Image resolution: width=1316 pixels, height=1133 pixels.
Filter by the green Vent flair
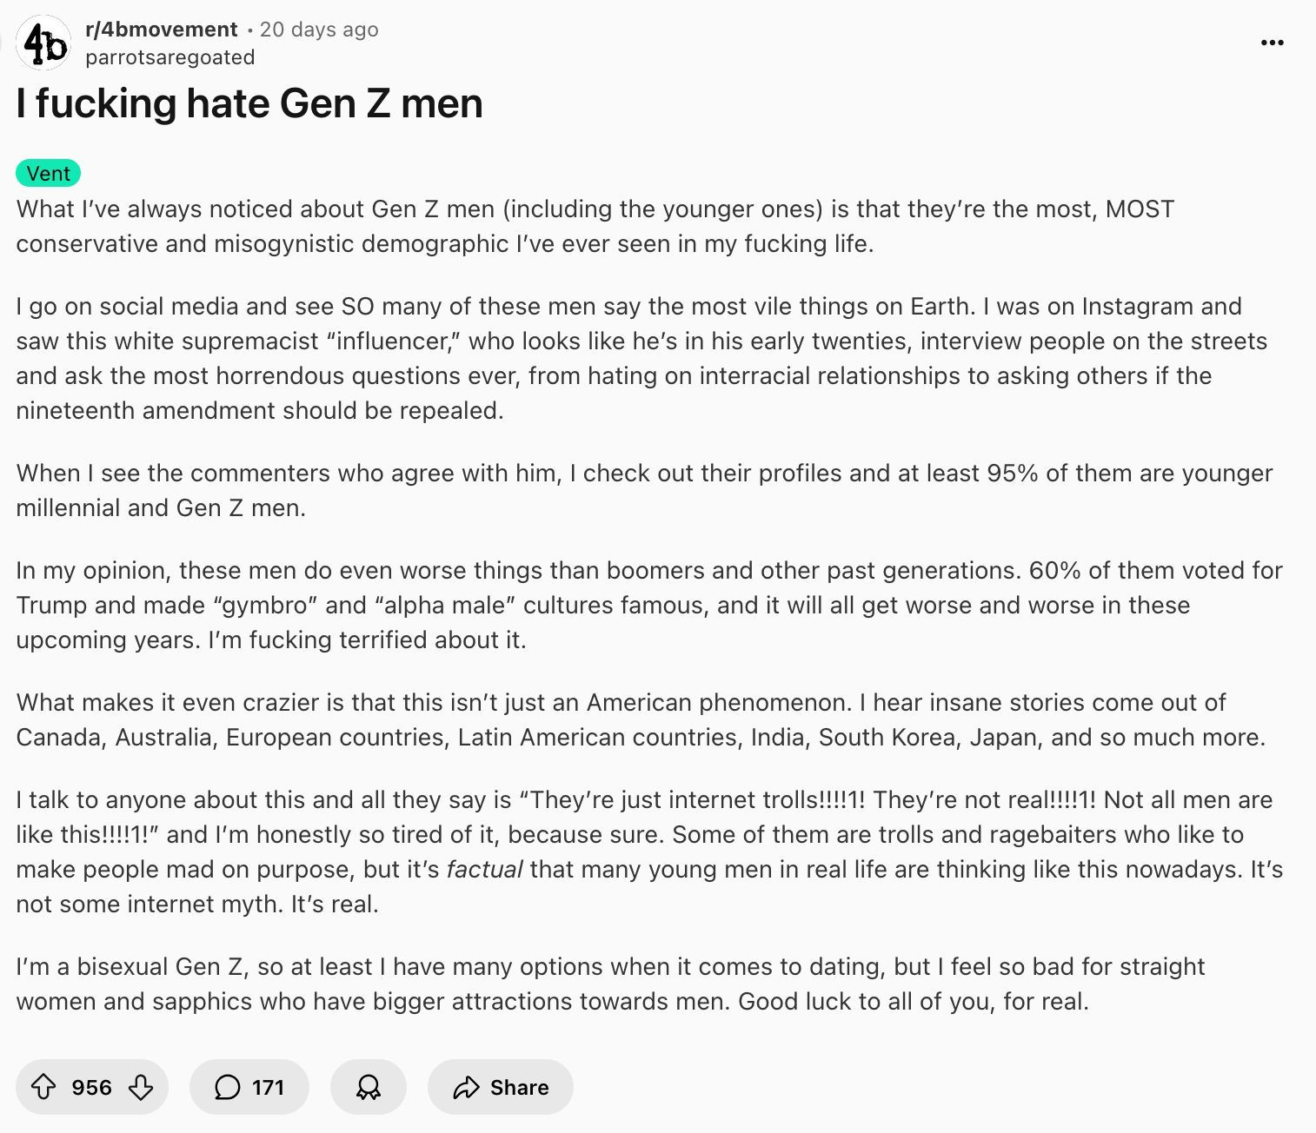pyautogui.click(x=49, y=173)
